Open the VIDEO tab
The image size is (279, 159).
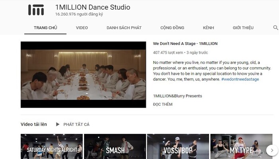point(82,28)
